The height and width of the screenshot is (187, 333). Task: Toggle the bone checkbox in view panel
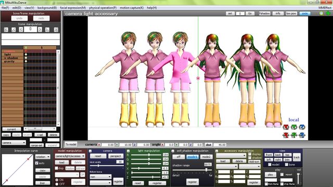click(x=287, y=165)
